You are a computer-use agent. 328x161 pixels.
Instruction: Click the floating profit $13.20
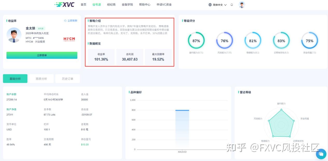[x=85, y=145]
